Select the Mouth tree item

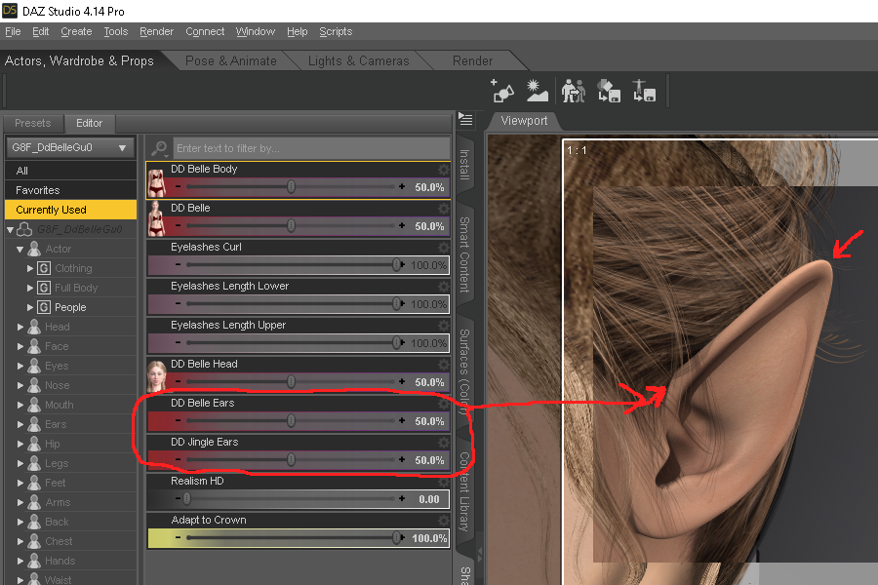pyautogui.click(x=59, y=405)
